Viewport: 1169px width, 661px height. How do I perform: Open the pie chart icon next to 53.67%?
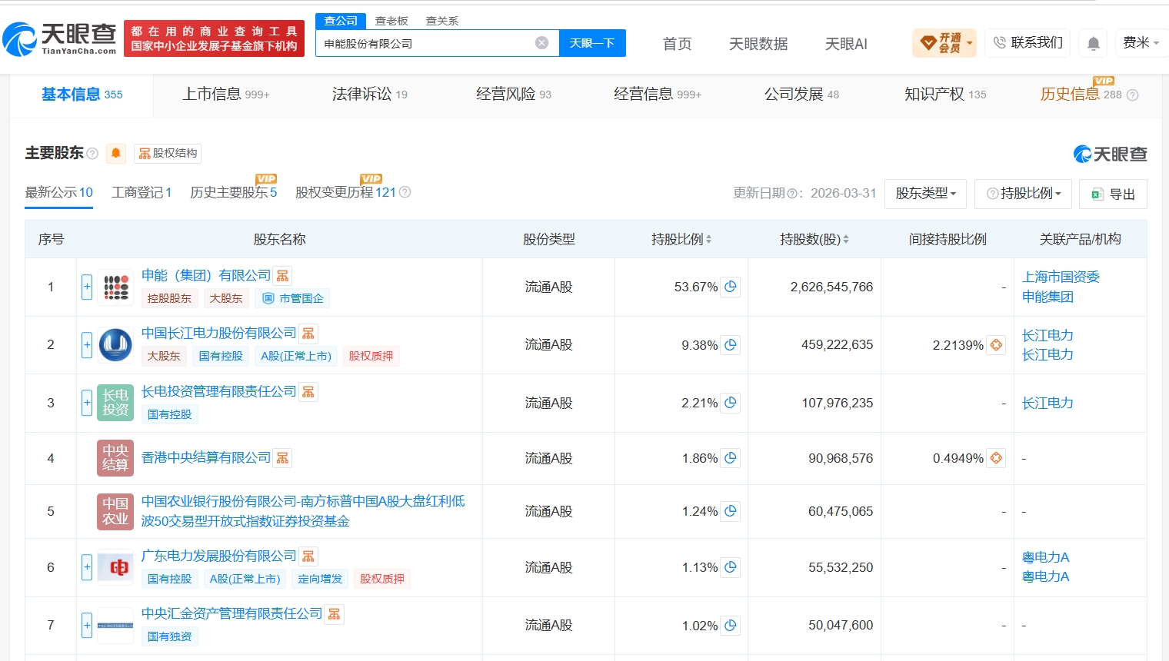click(x=731, y=287)
